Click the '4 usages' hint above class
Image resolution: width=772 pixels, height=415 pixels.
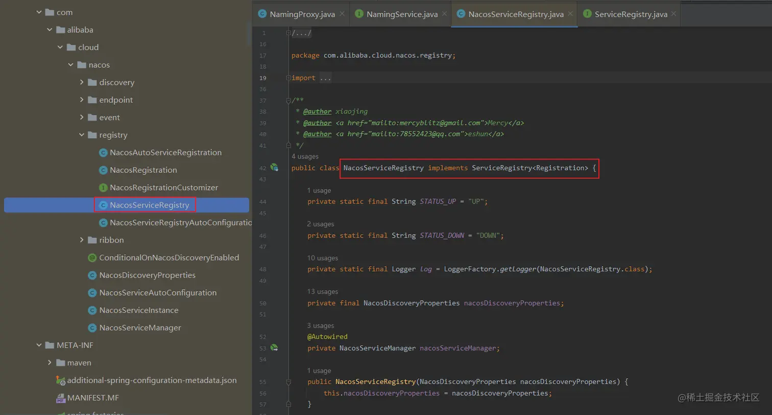[305, 157]
